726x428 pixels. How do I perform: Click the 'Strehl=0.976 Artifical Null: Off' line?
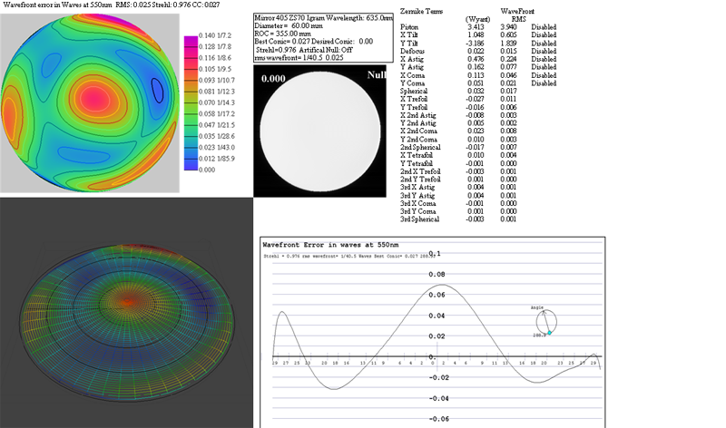pyautogui.click(x=304, y=50)
